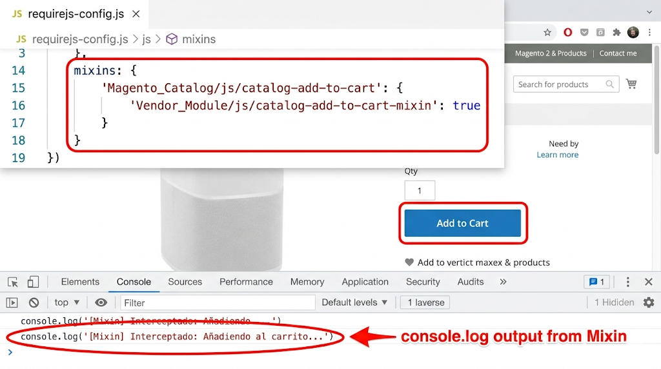
Task: Open the browser extensions puzzle icon
Action: click(616, 32)
